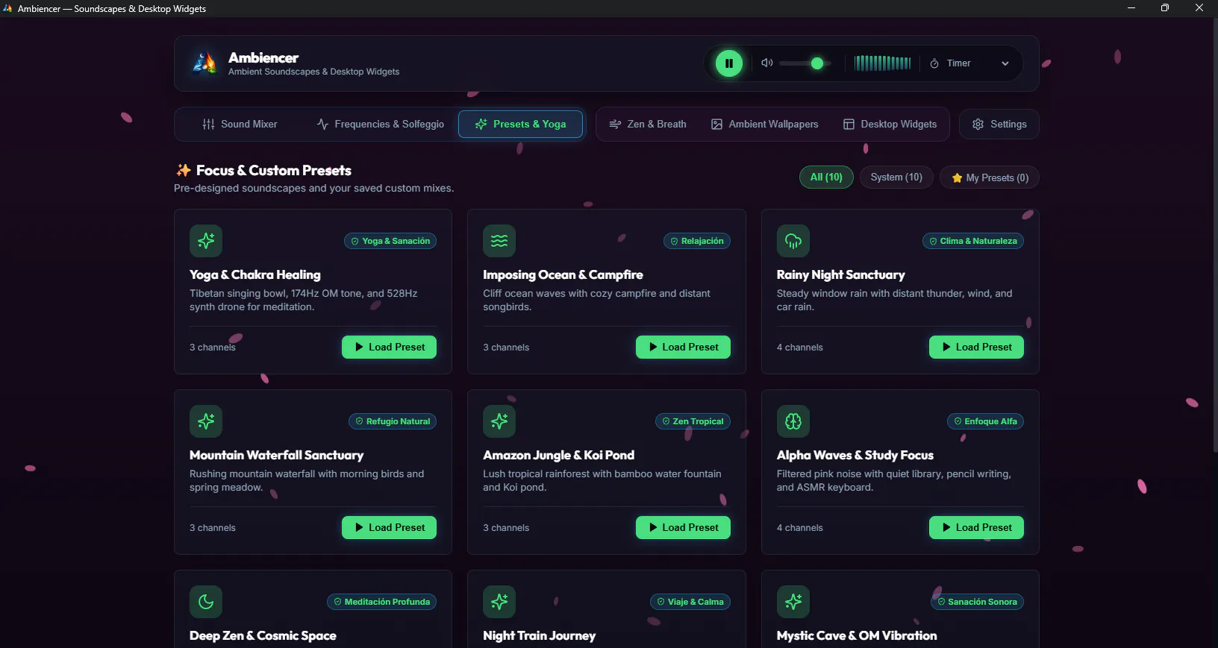Click the Viaje & Calma tag

point(690,602)
